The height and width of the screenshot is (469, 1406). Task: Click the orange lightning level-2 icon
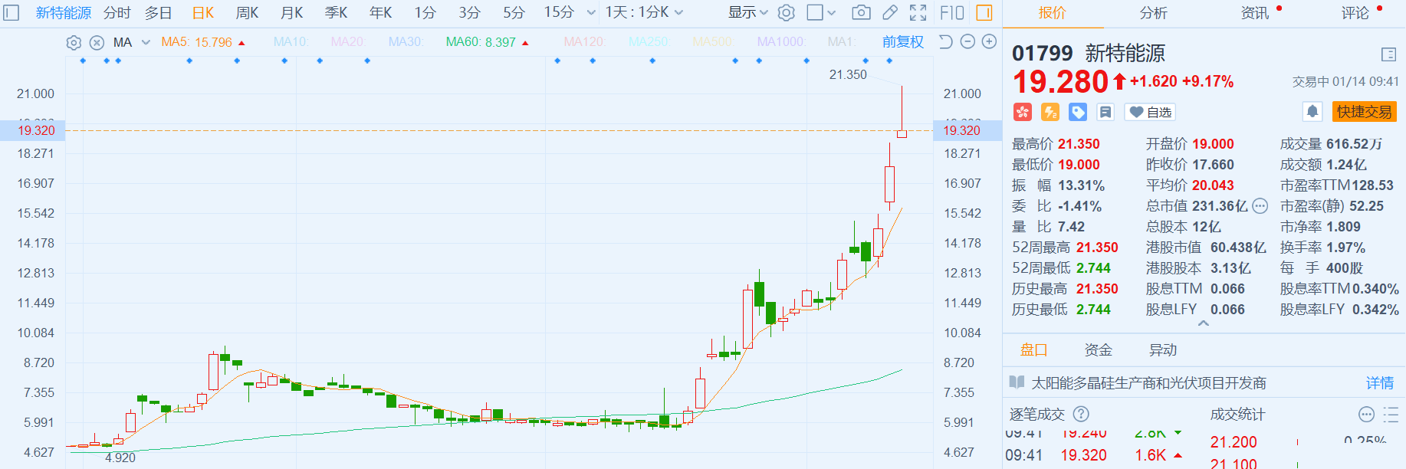1050,112
